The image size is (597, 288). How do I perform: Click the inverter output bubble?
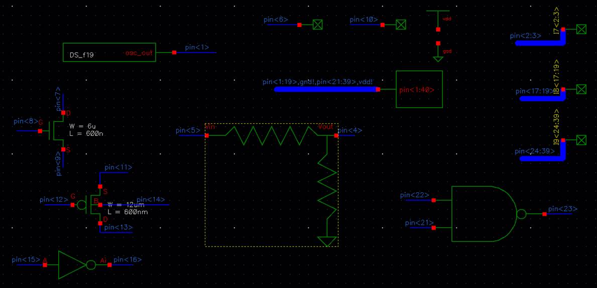90,265
